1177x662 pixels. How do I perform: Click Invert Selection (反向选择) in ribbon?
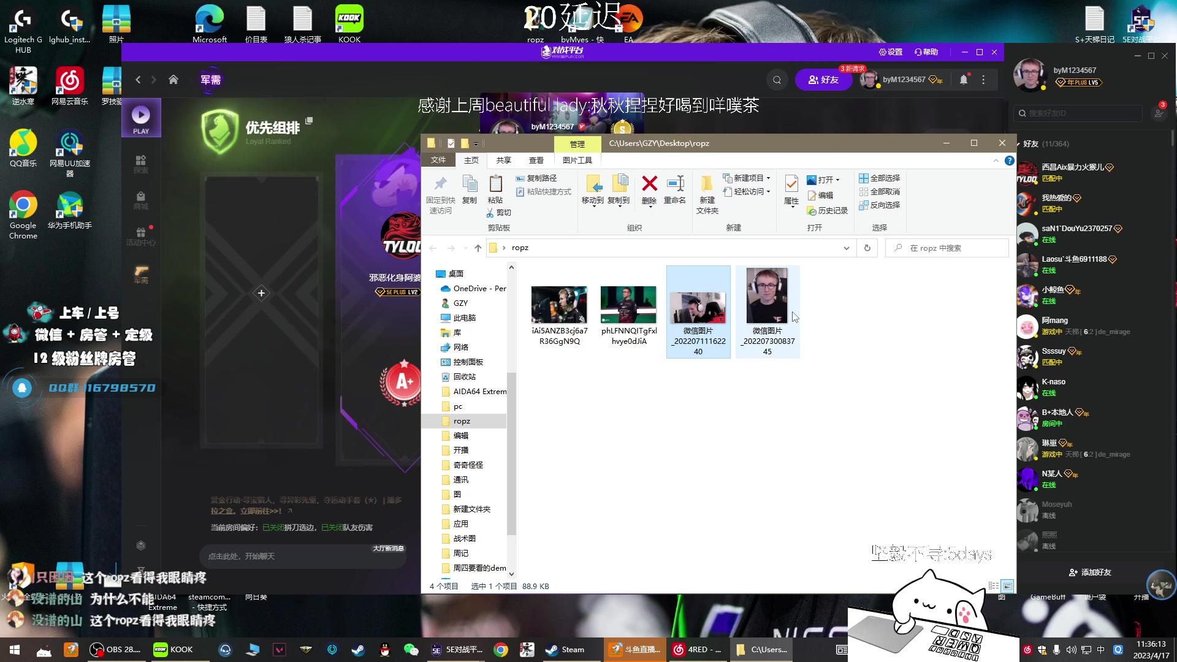click(879, 205)
